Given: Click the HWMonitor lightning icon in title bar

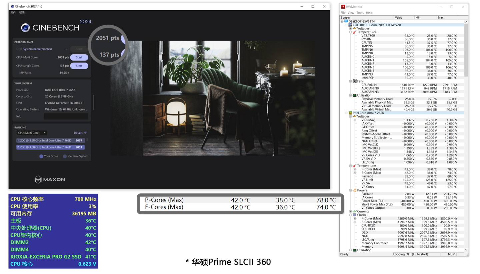Looking at the screenshot, I should tap(343, 7).
